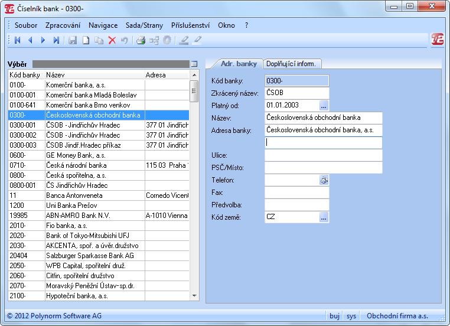Select row ABN-AMRO Bank N.V.
The width and height of the screenshot is (450, 326).
coord(99,216)
